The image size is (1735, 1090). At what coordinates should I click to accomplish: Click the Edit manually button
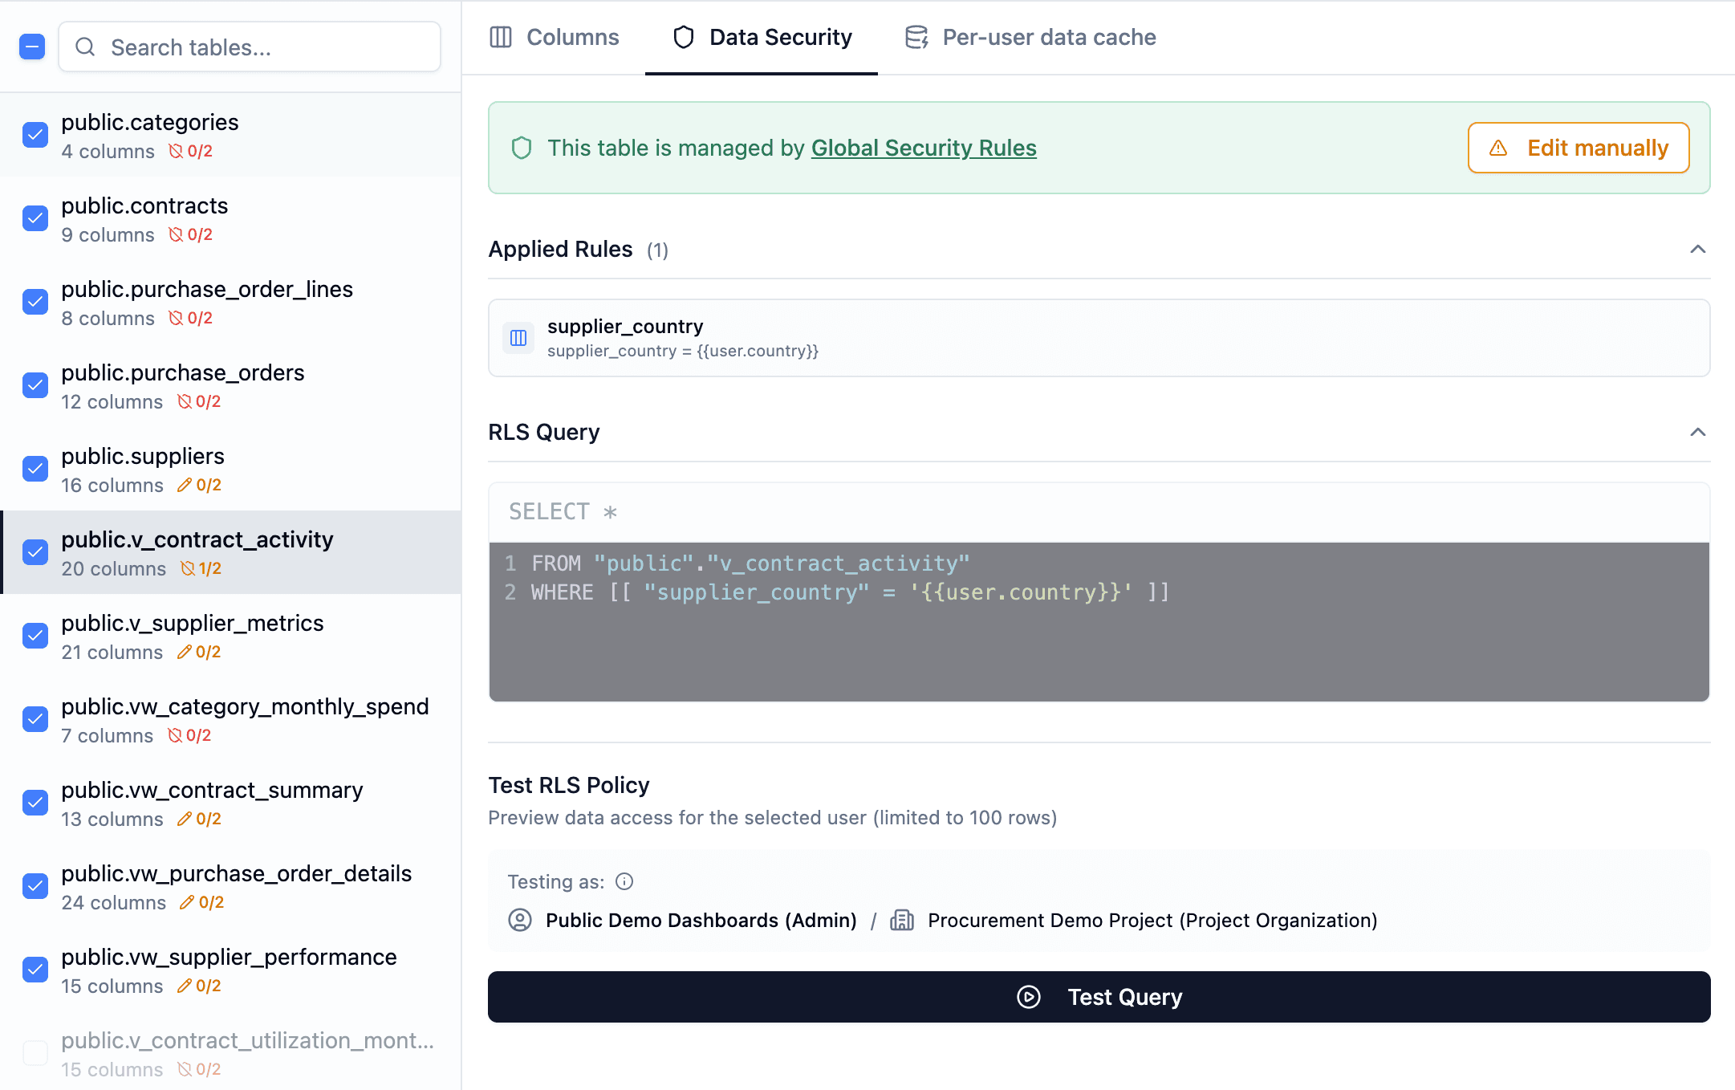(x=1579, y=148)
